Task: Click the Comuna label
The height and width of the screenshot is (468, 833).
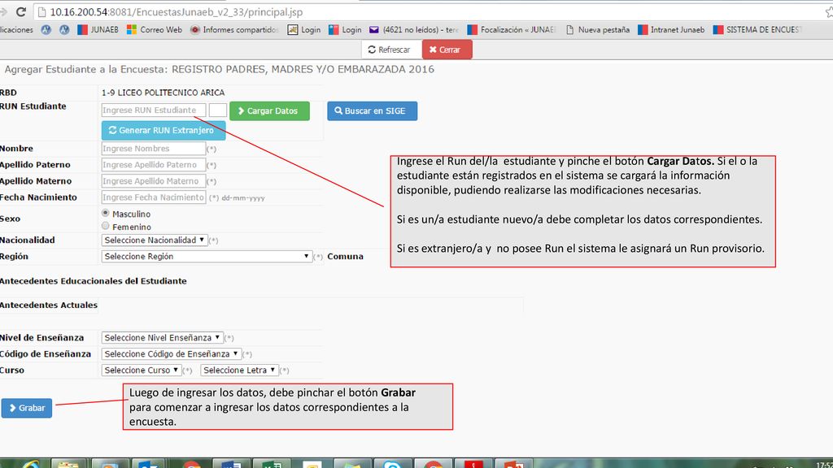Action: 345,256
